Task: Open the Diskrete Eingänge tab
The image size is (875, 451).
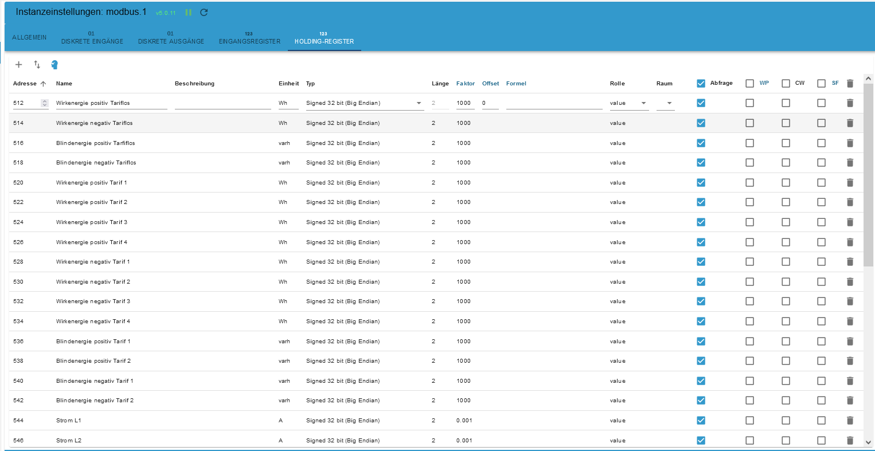Action: point(92,37)
